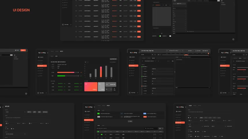Click the blue badge in badge list panel

(x=145, y=113)
